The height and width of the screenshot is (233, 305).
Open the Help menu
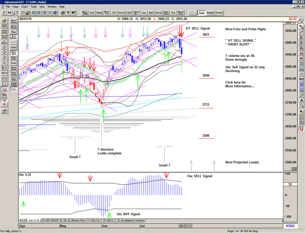[x=62, y=6]
